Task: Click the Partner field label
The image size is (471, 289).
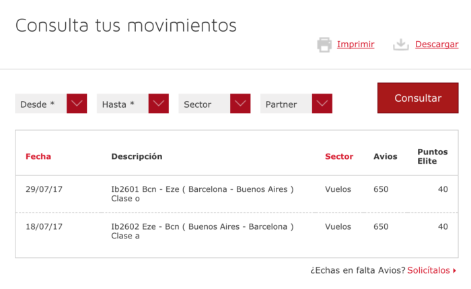Action: click(281, 104)
